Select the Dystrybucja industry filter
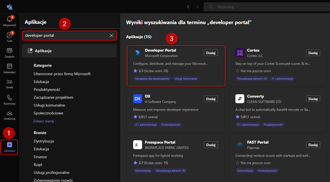Viewport: 330px width, 182px height. pyautogui.click(x=44, y=141)
